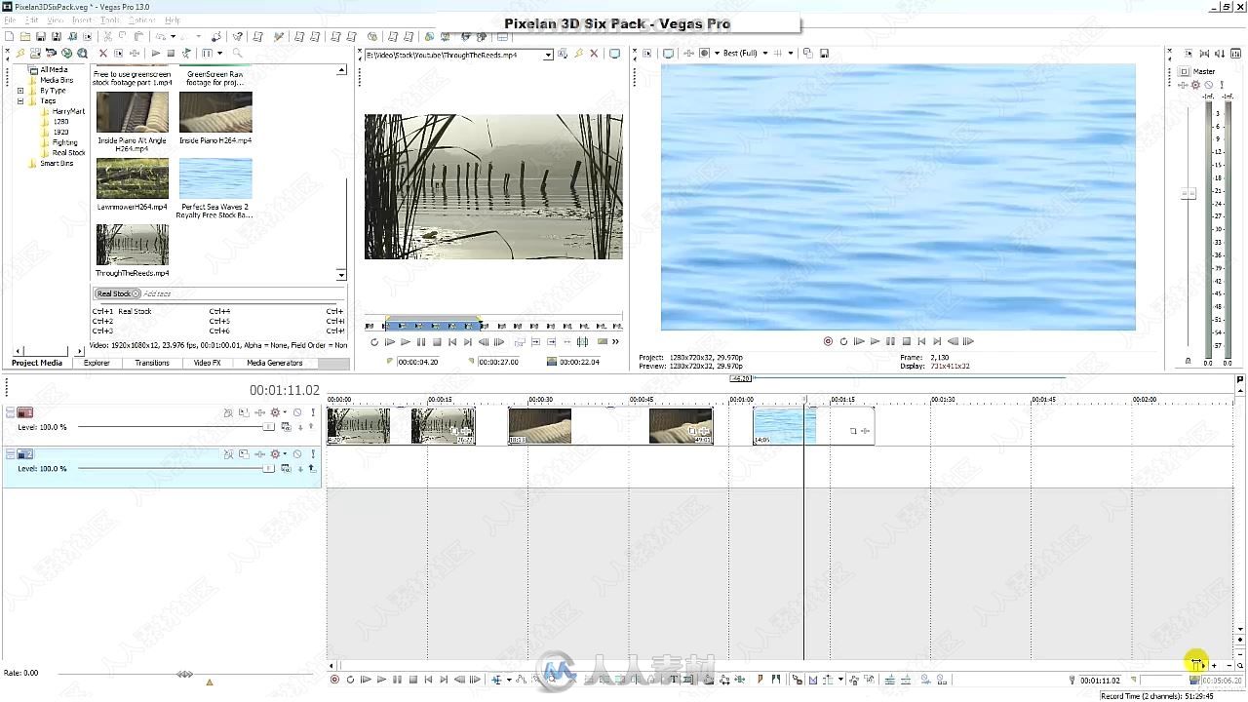Open the File menu
Viewport: 1248px width, 702px height.
[10, 20]
